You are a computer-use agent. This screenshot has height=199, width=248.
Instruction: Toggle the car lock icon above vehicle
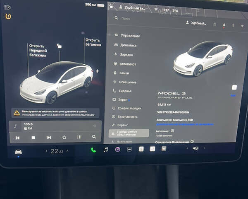pyautogui.click(x=60, y=46)
